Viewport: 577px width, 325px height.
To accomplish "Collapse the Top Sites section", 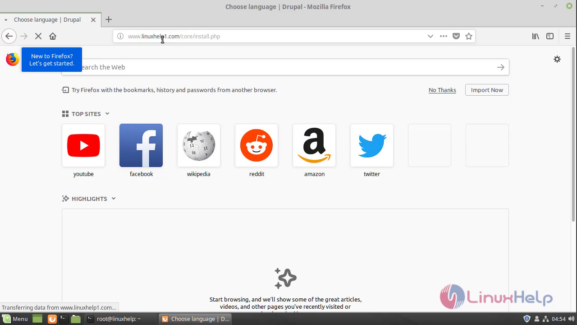I will (x=107, y=114).
